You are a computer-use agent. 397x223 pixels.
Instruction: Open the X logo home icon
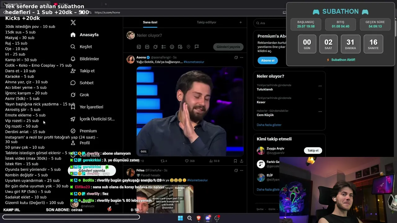73,23
